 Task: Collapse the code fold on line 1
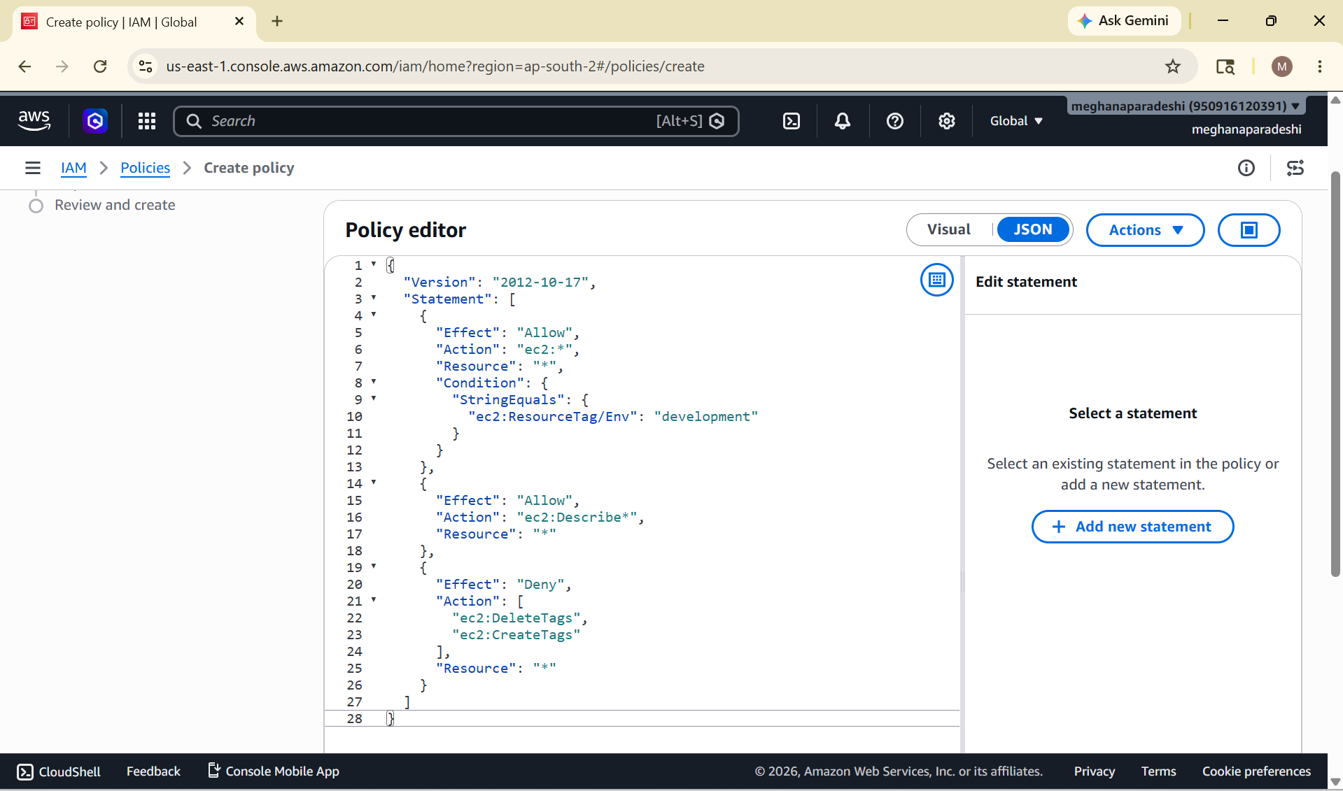pos(374,264)
